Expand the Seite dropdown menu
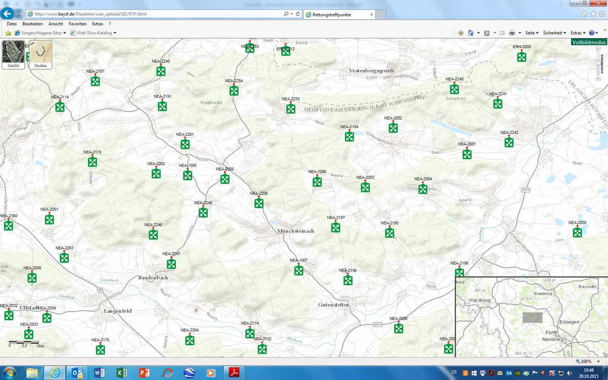This screenshot has height=380, width=608. (x=531, y=32)
